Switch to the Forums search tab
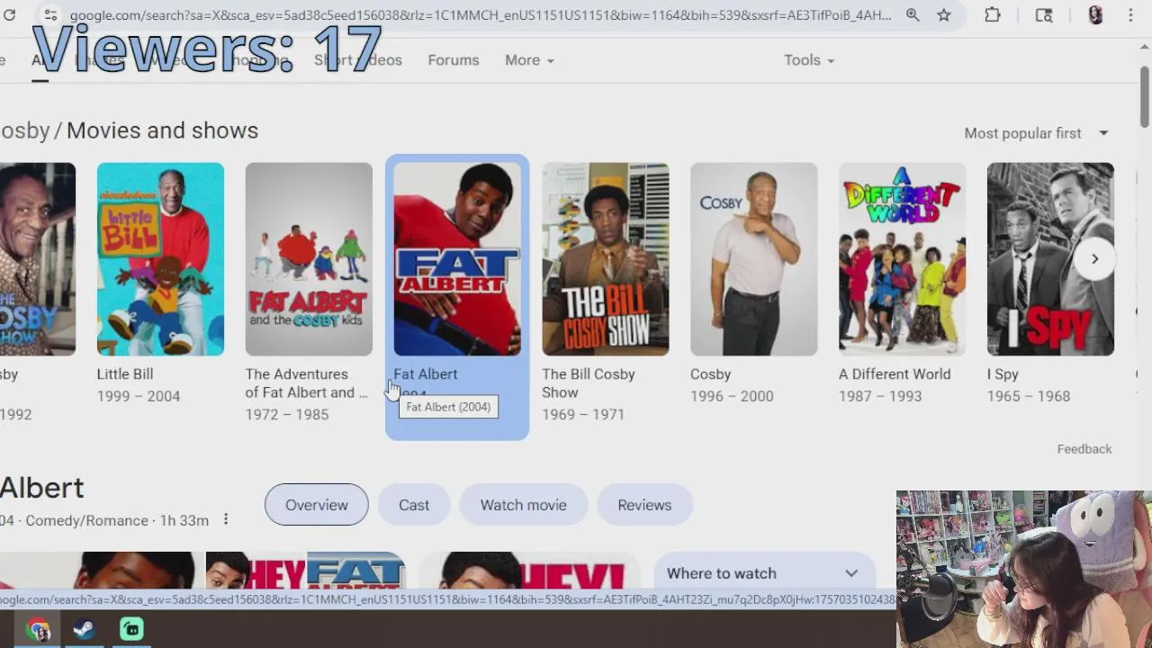This screenshot has height=648, width=1152. pyautogui.click(x=454, y=60)
